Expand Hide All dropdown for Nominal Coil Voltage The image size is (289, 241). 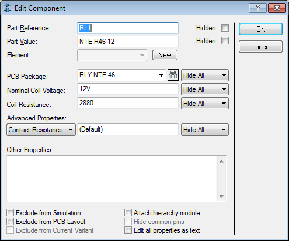click(x=205, y=89)
